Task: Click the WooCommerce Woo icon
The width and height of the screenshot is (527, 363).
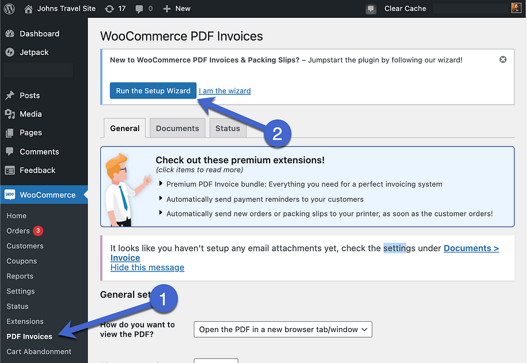Action: pos(10,195)
